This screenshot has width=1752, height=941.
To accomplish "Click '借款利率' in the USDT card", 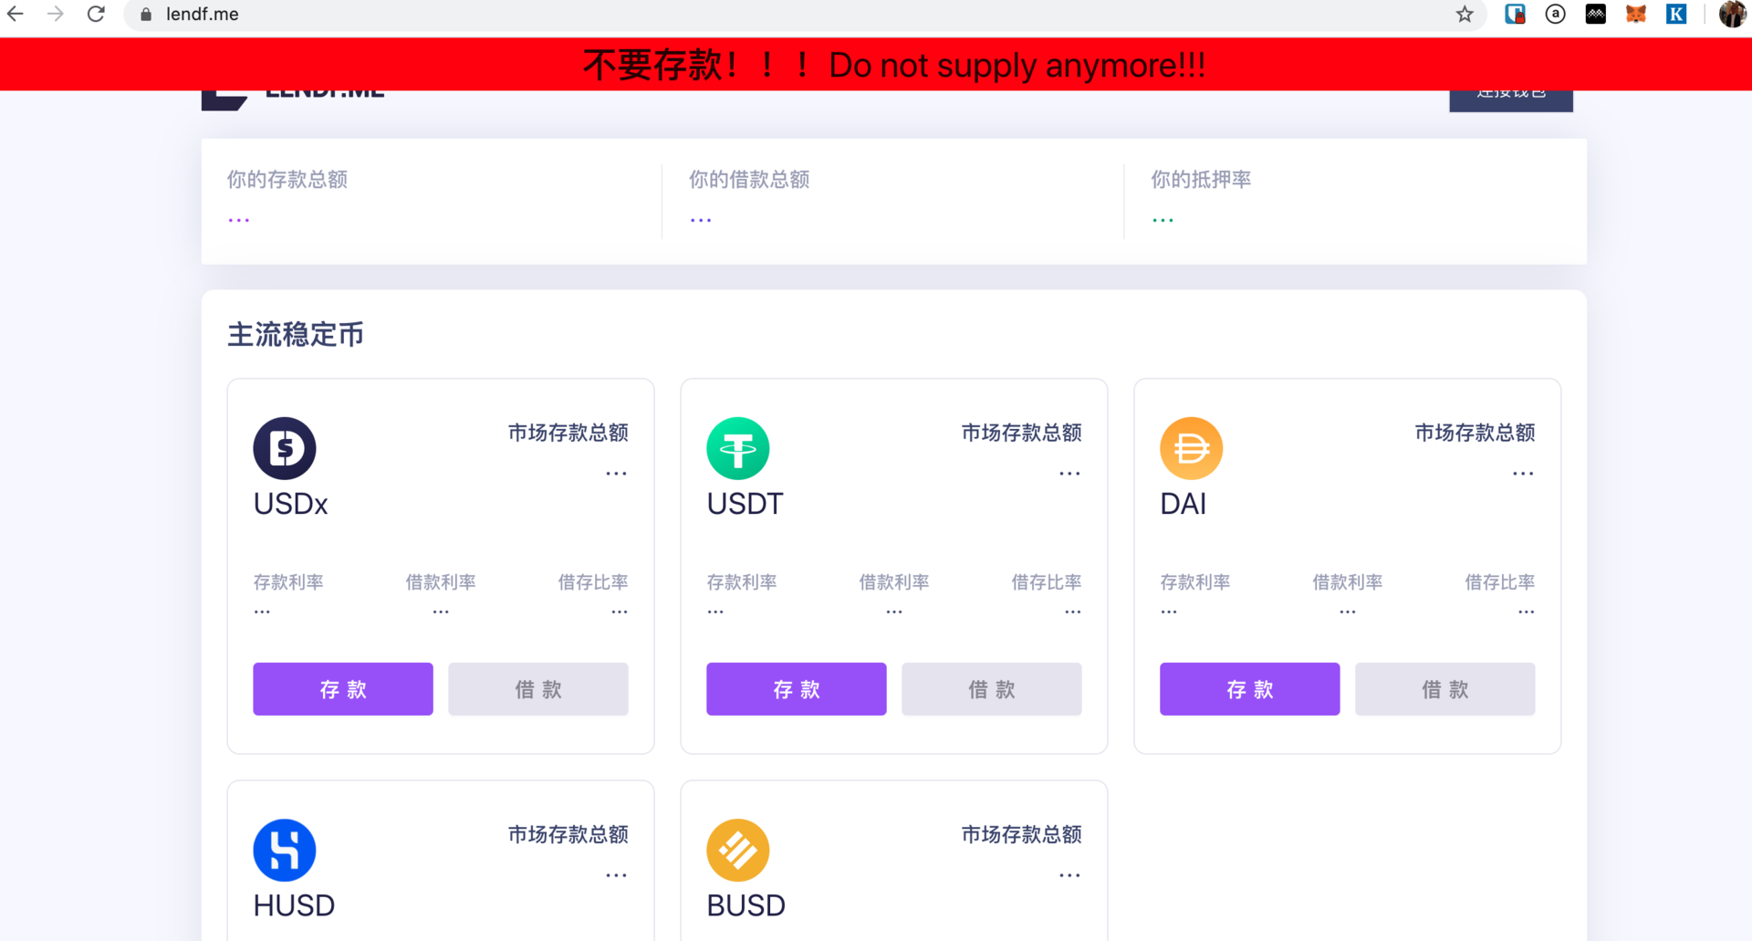I will pyautogui.click(x=894, y=582).
